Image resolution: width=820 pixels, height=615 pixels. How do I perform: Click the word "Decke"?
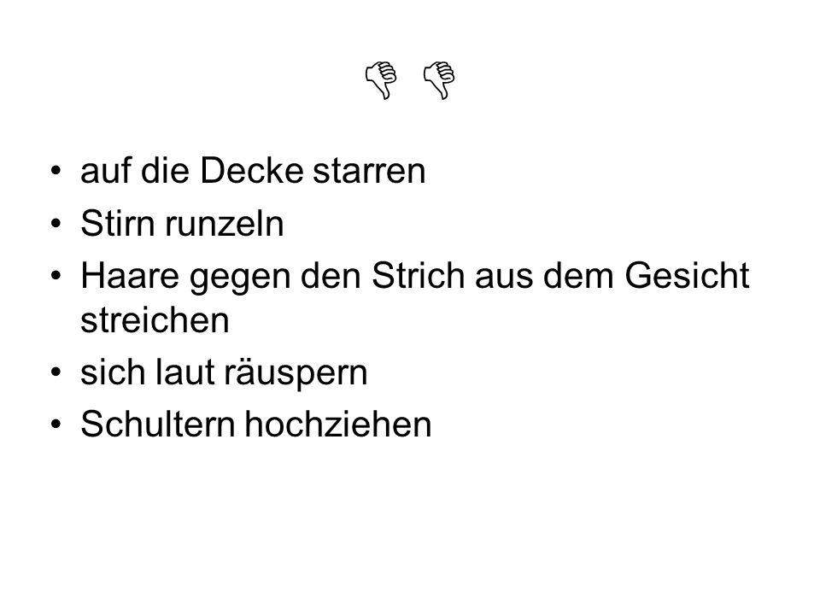(x=251, y=171)
